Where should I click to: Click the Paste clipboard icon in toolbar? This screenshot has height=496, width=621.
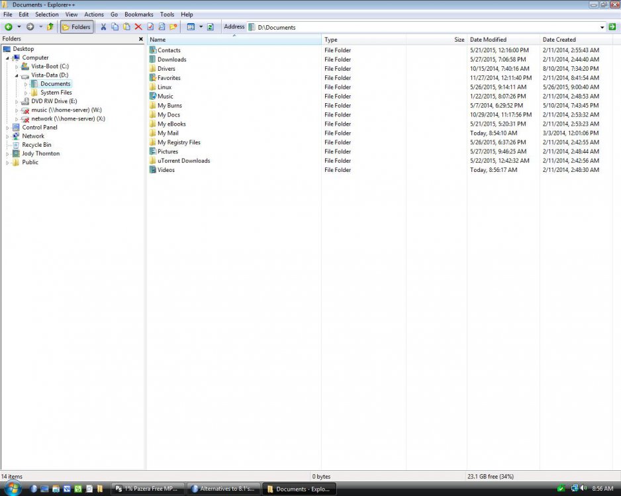126,27
